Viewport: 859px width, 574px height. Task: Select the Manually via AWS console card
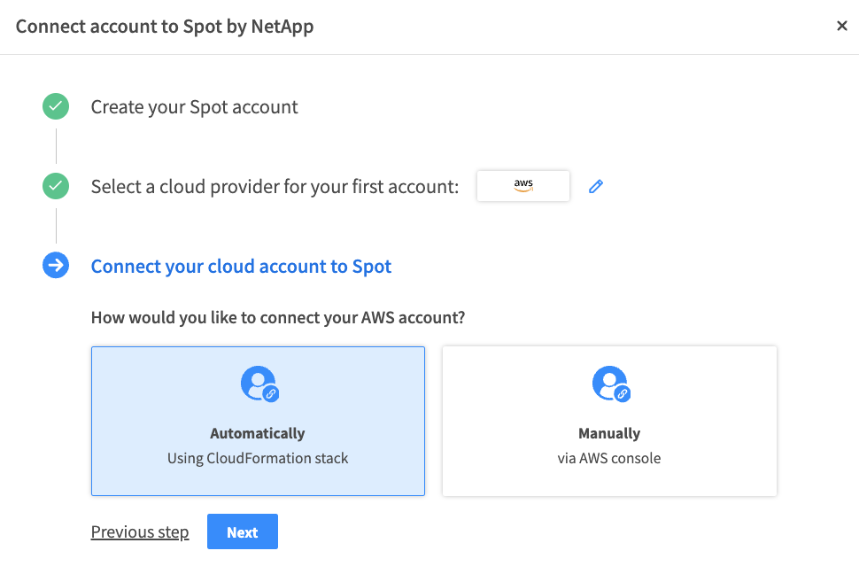coord(609,421)
